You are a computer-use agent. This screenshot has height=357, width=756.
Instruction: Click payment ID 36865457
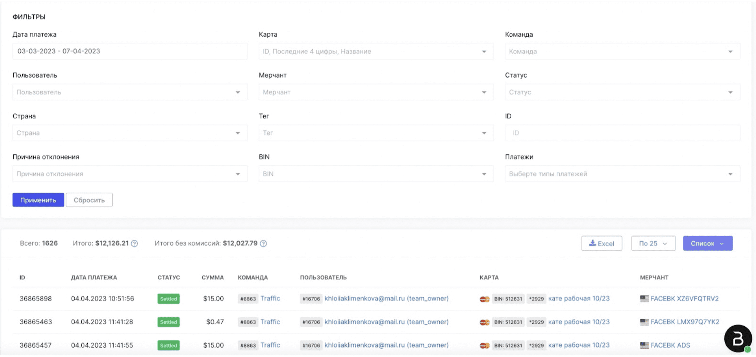(36, 345)
